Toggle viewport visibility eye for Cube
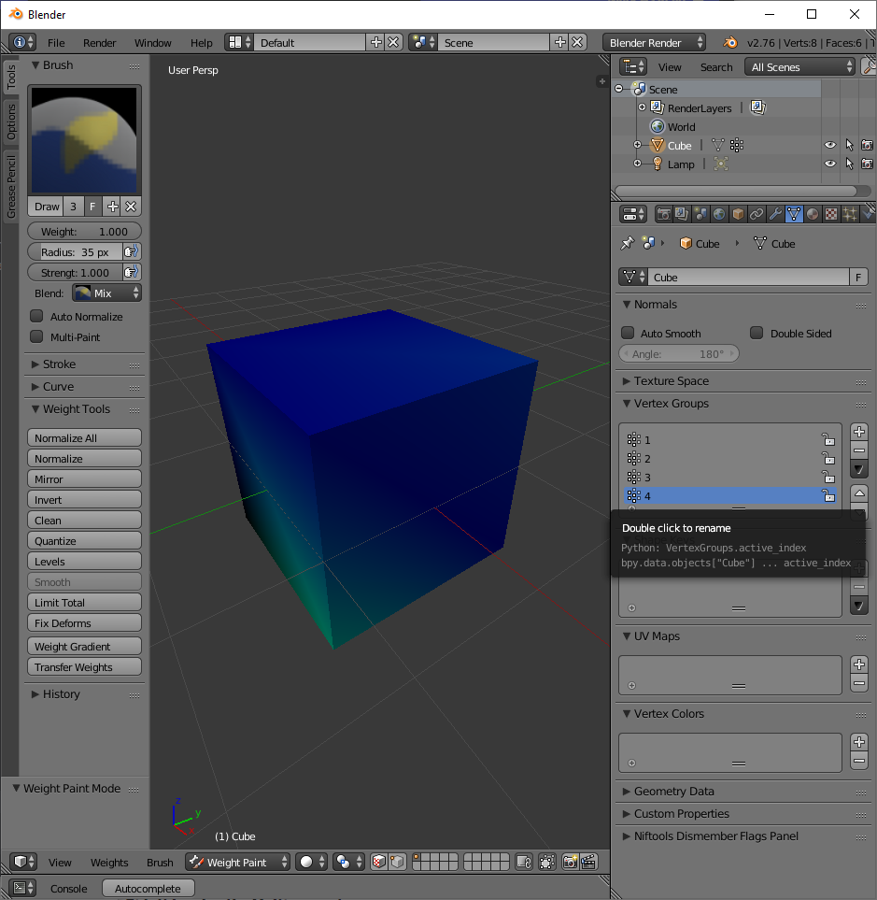 [x=830, y=145]
